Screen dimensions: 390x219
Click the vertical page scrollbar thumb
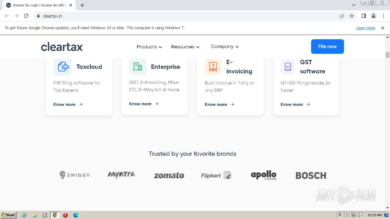pos(388,55)
